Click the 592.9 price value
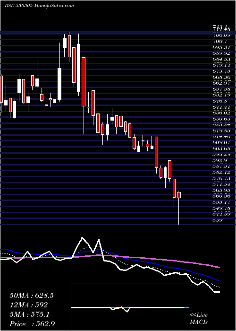236x331 pixels. click(219, 161)
